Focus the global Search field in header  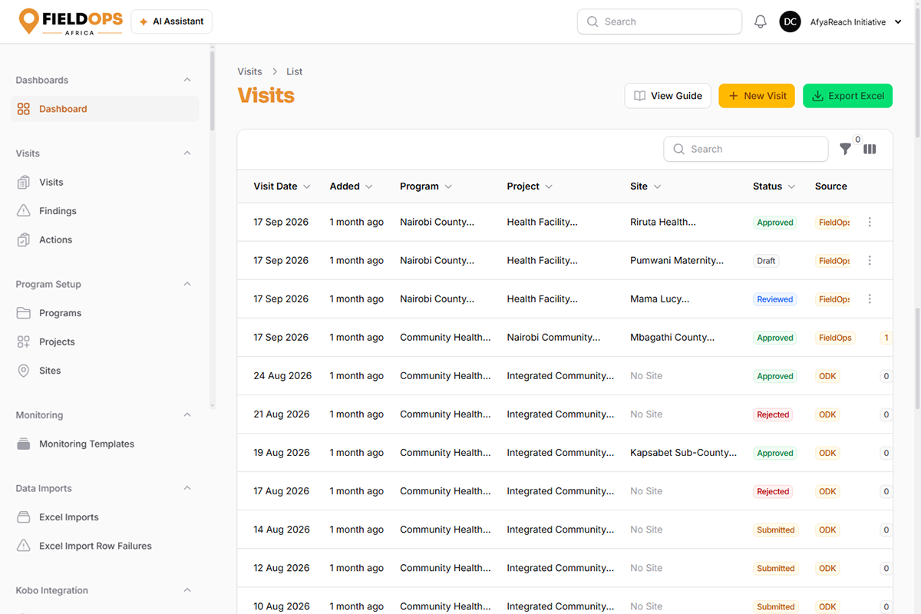pyautogui.click(x=659, y=21)
